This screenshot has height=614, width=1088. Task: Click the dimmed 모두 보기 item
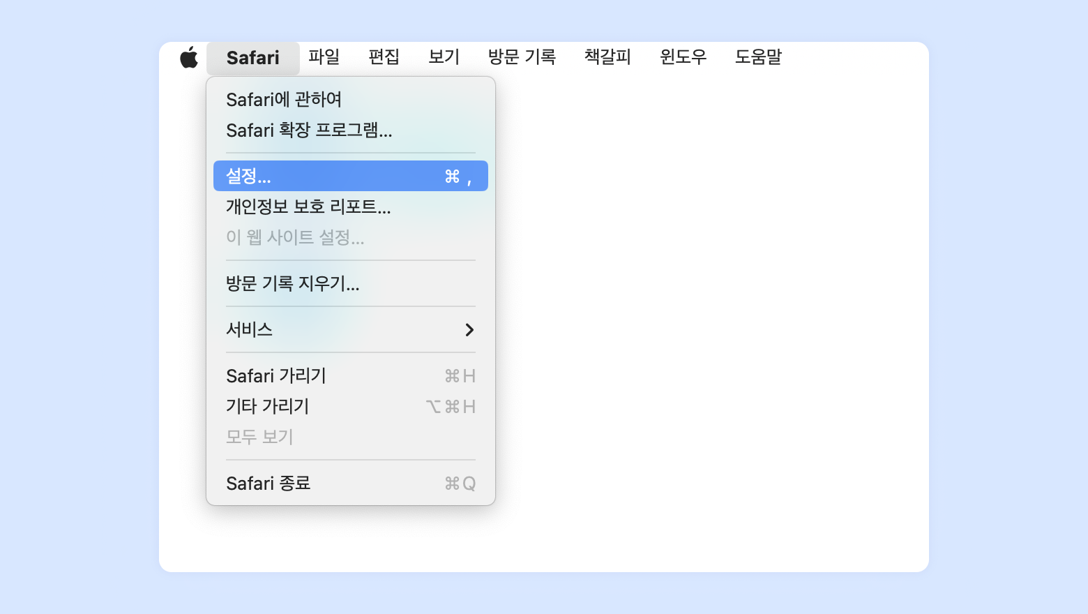tap(351, 437)
